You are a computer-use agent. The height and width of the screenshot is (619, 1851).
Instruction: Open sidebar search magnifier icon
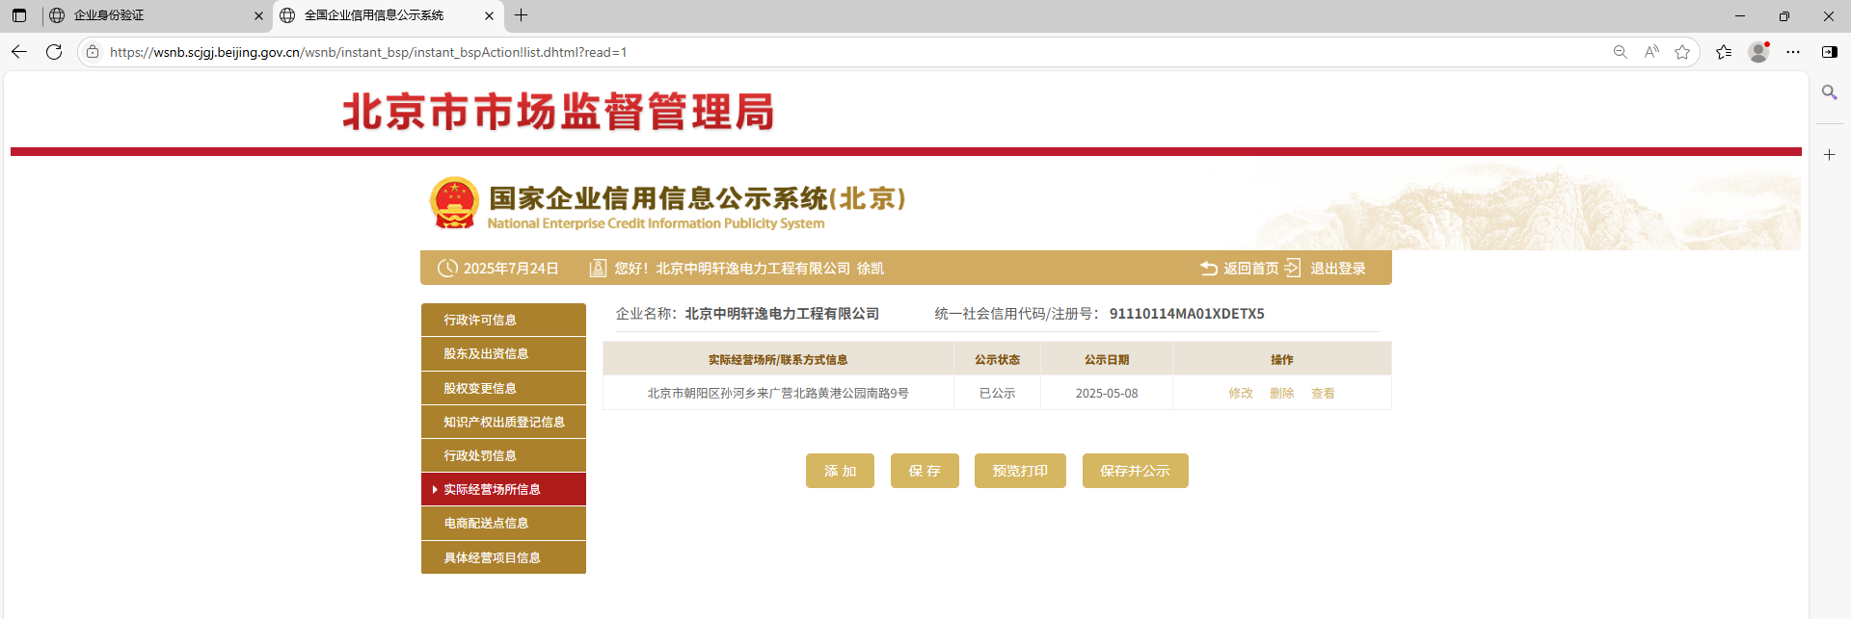tap(1829, 92)
